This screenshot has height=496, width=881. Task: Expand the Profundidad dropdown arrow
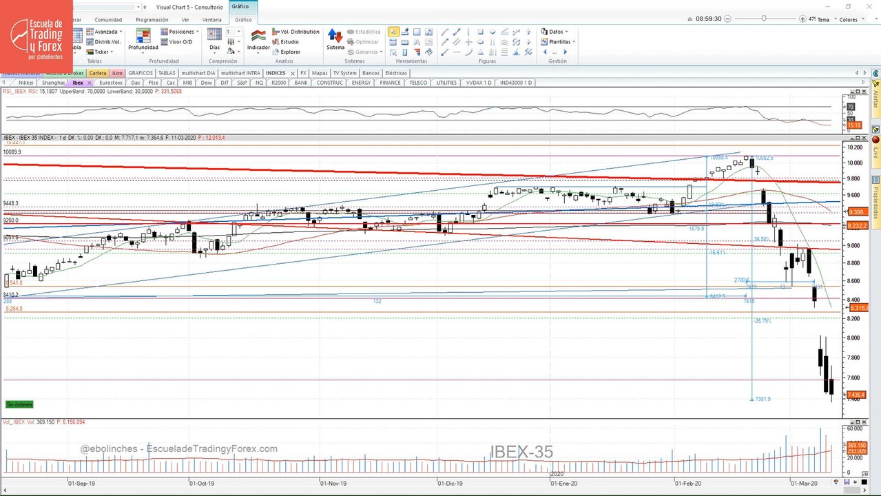point(143,52)
